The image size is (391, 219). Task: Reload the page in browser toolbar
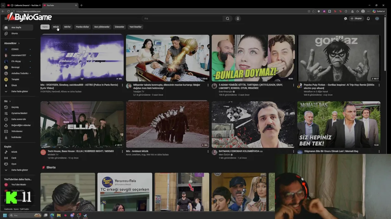8,11
